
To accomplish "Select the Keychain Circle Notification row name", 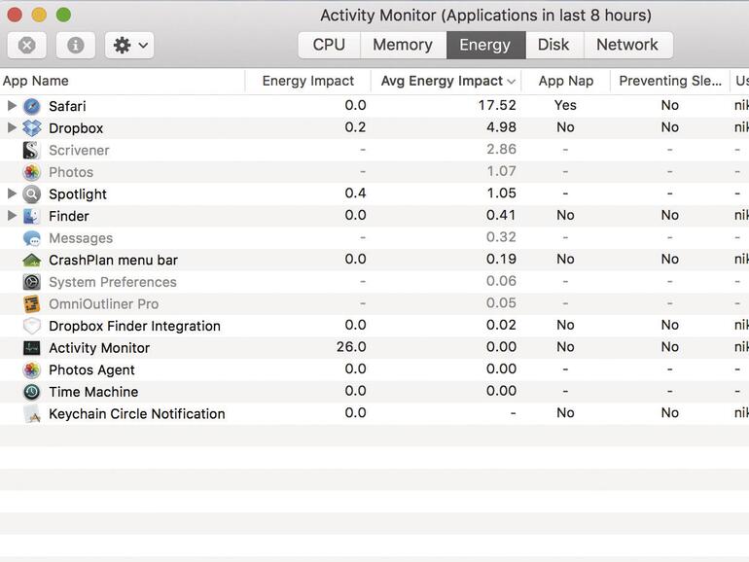I will (137, 414).
